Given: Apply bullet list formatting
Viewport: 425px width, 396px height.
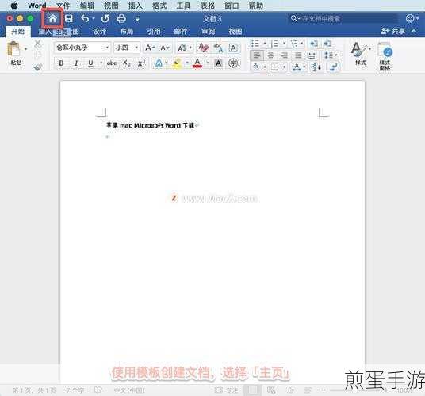Looking at the screenshot, I should pos(255,44).
